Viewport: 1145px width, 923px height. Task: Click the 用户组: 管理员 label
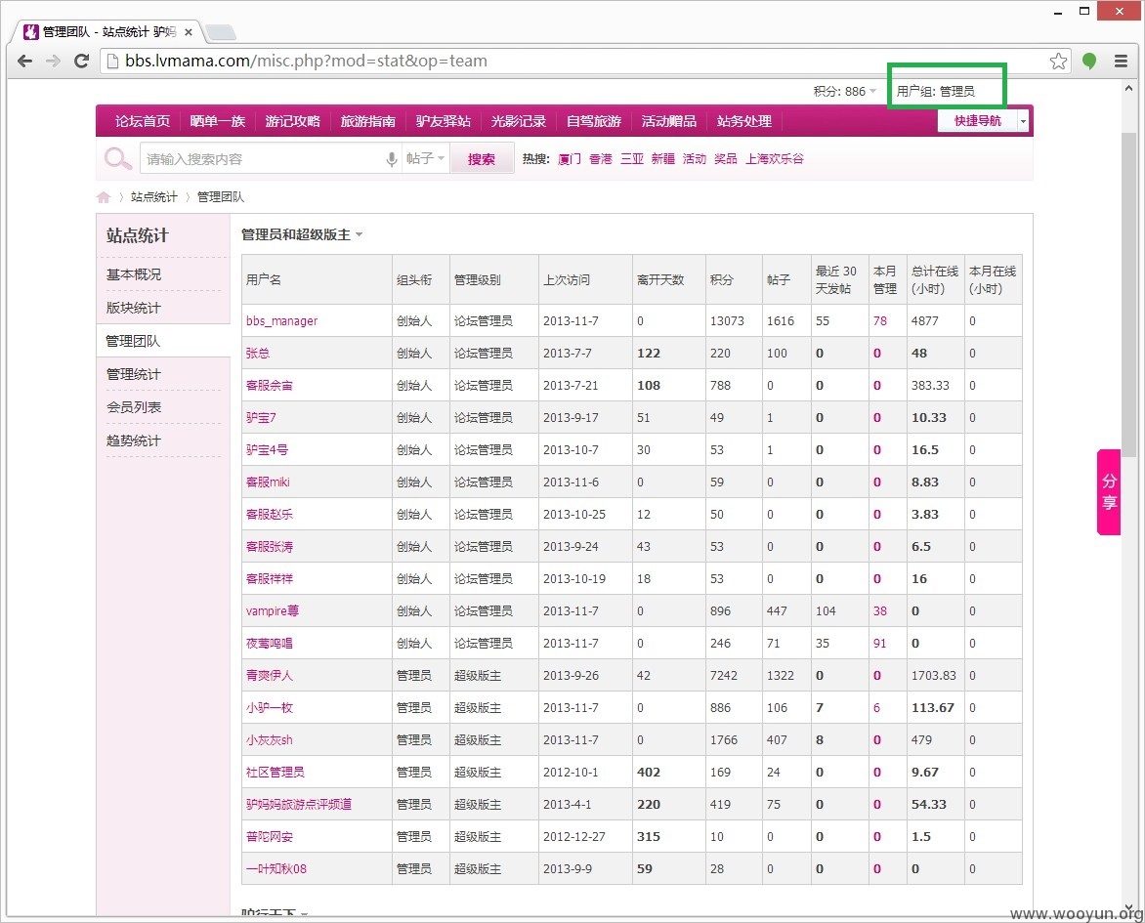(x=936, y=91)
